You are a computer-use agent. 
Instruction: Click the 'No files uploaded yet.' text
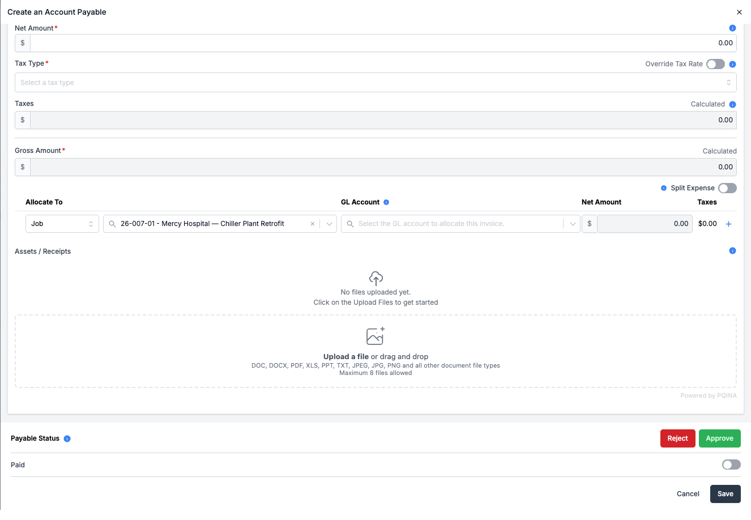(375, 292)
